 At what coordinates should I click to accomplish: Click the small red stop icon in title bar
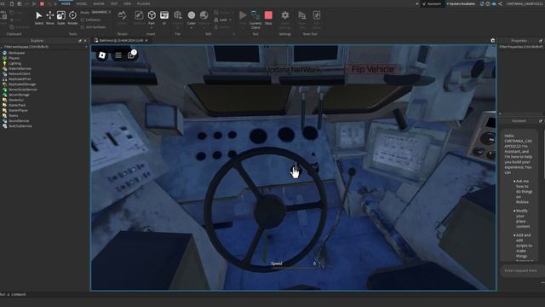point(42,3)
